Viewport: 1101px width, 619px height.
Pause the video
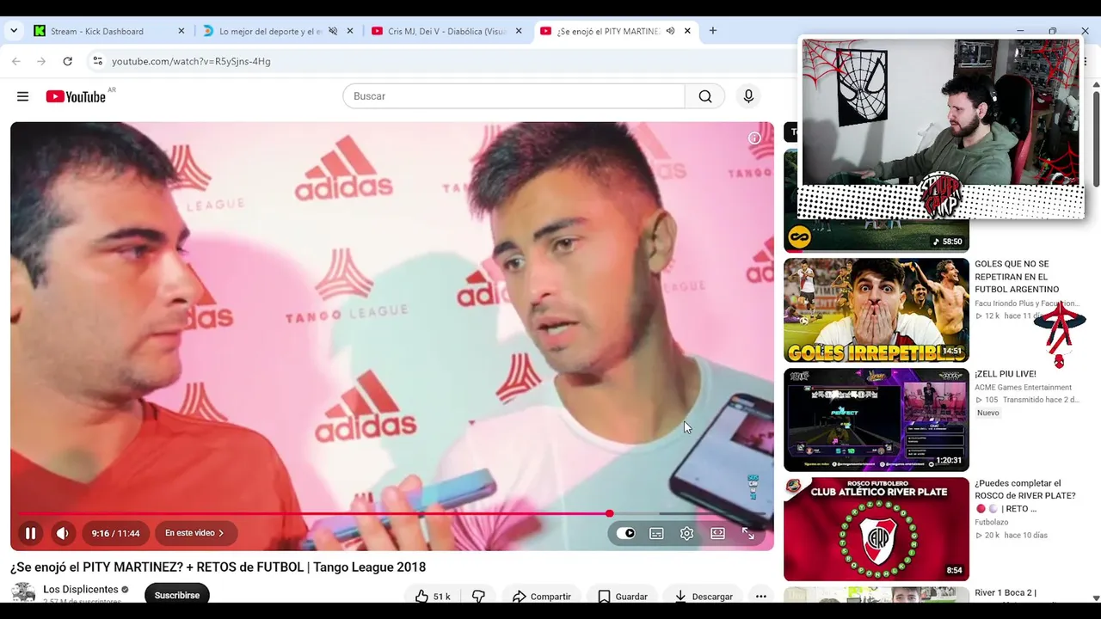(30, 533)
